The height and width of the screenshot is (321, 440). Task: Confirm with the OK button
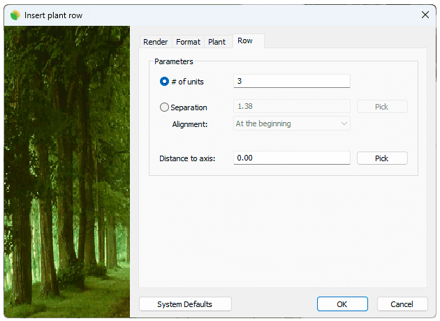tap(342, 304)
